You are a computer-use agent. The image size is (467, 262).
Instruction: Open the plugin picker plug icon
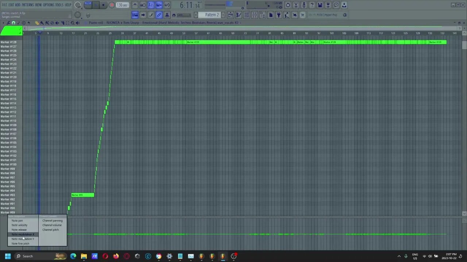click(x=278, y=15)
